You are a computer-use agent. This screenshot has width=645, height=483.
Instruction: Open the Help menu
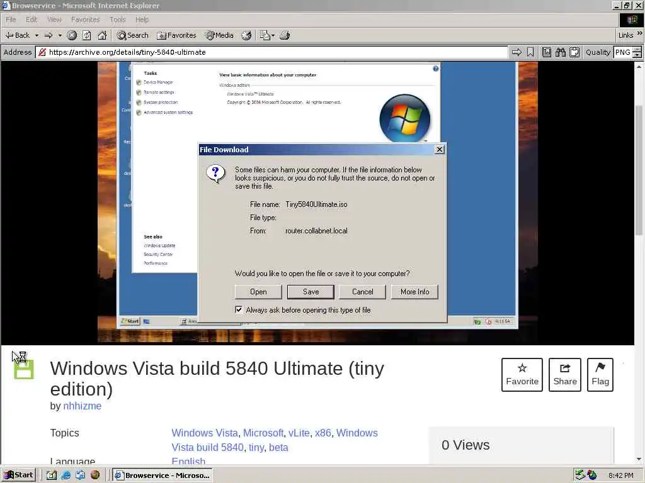tap(142, 19)
